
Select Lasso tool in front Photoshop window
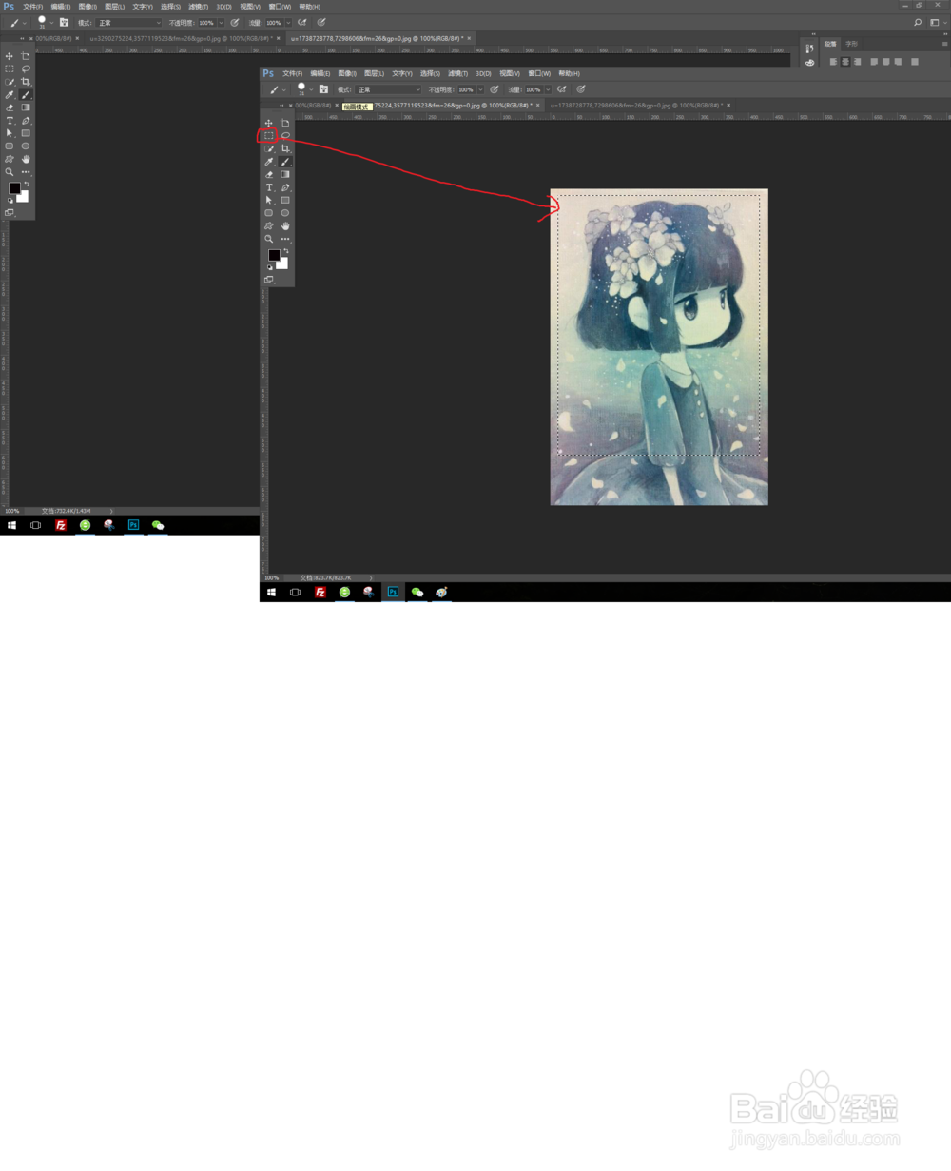coord(285,136)
